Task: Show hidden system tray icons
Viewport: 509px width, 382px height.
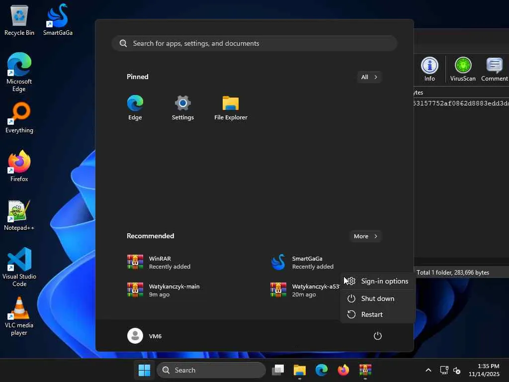Action: click(x=428, y=370)
